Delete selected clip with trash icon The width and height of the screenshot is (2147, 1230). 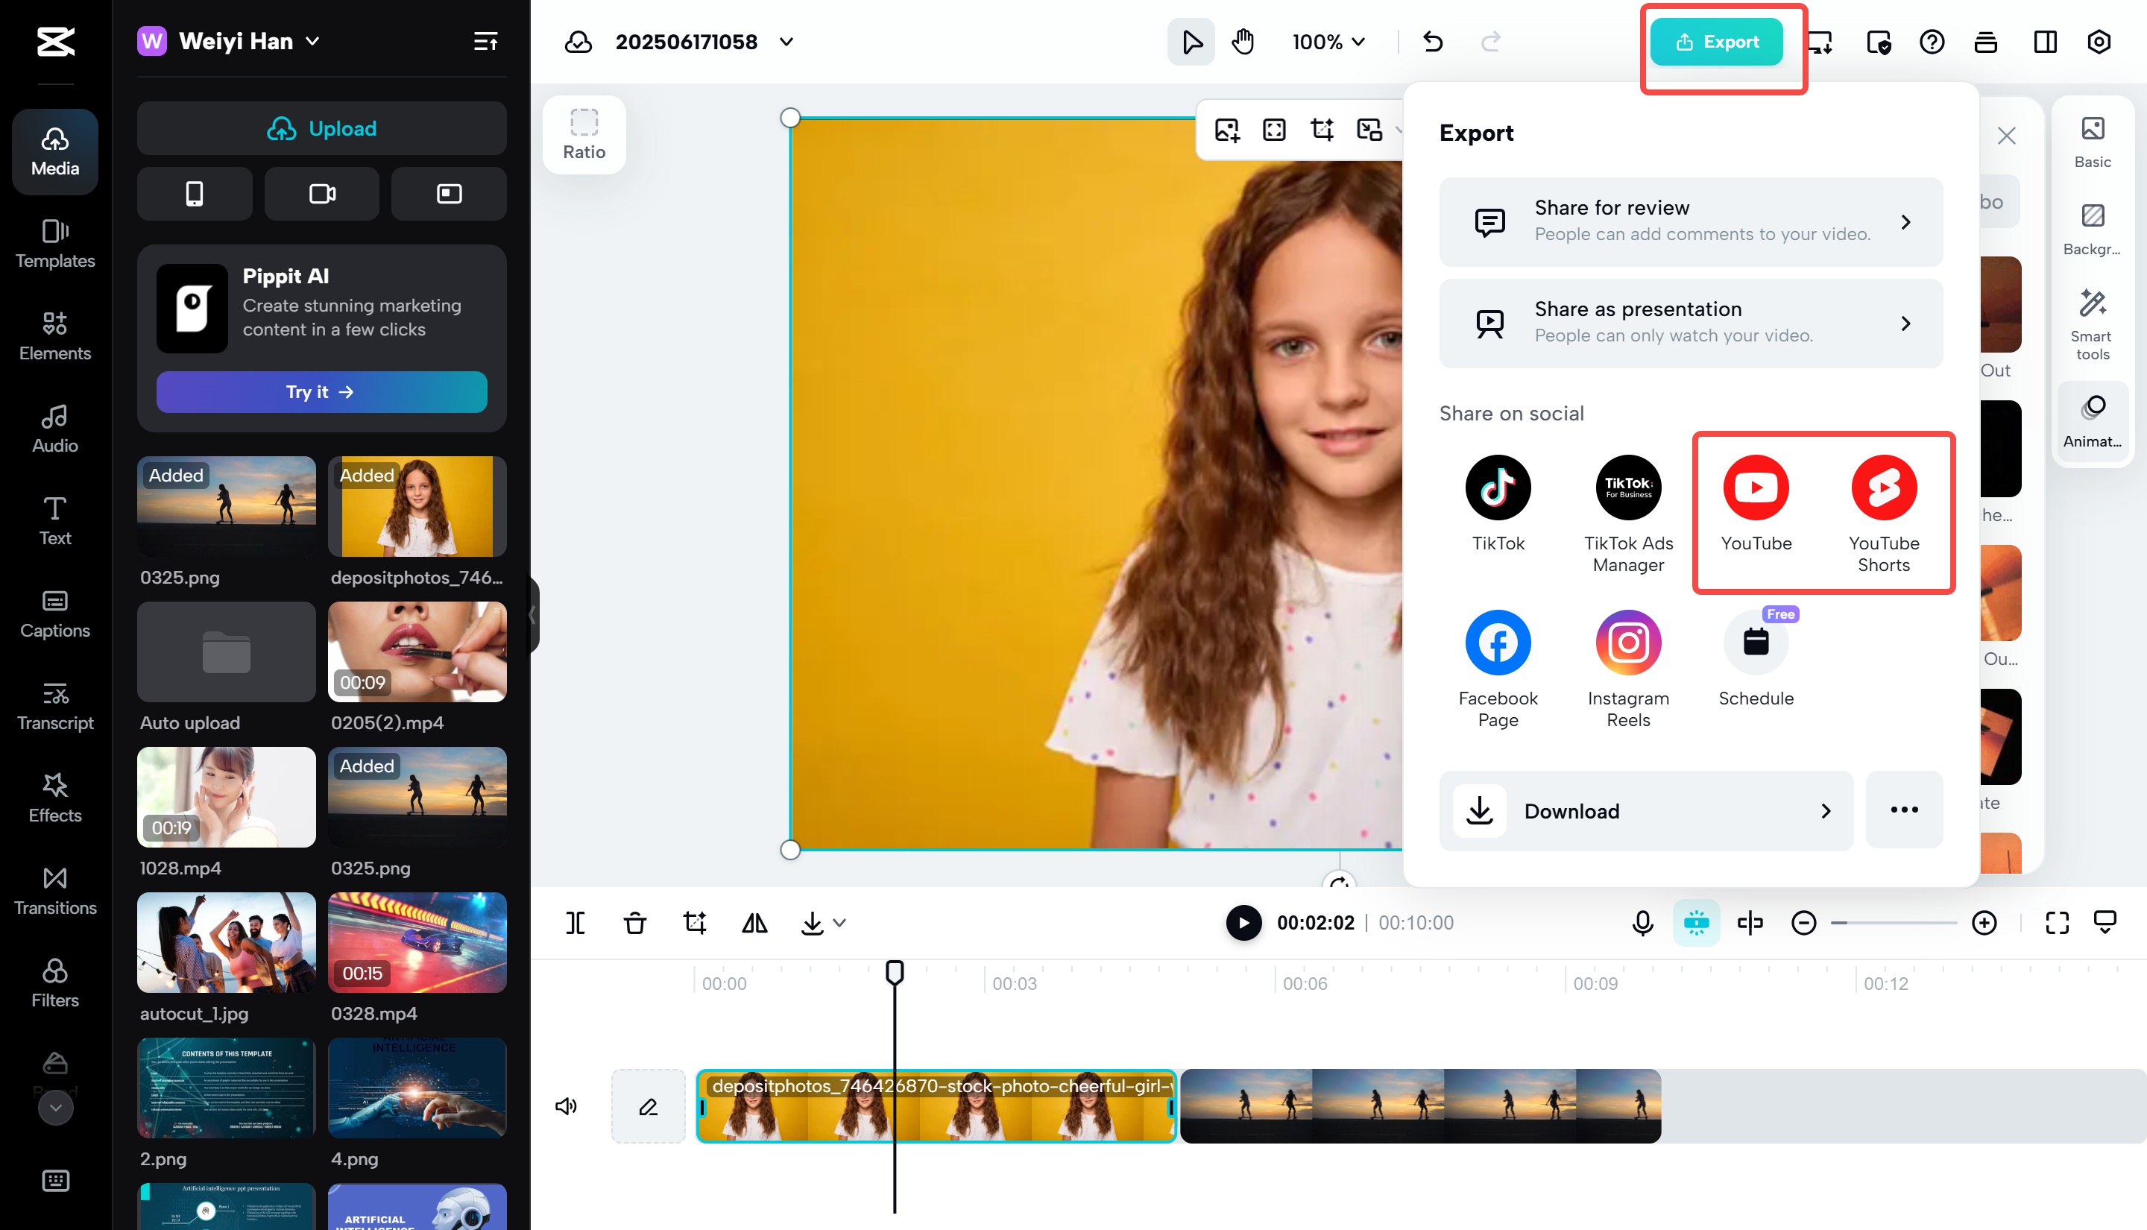(635, 923)
